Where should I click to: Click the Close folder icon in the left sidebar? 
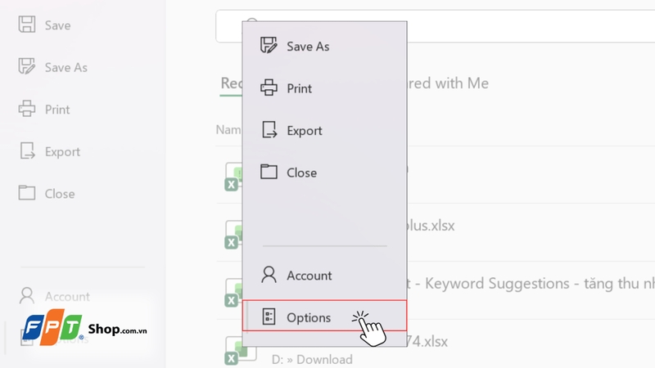(27, 194)
